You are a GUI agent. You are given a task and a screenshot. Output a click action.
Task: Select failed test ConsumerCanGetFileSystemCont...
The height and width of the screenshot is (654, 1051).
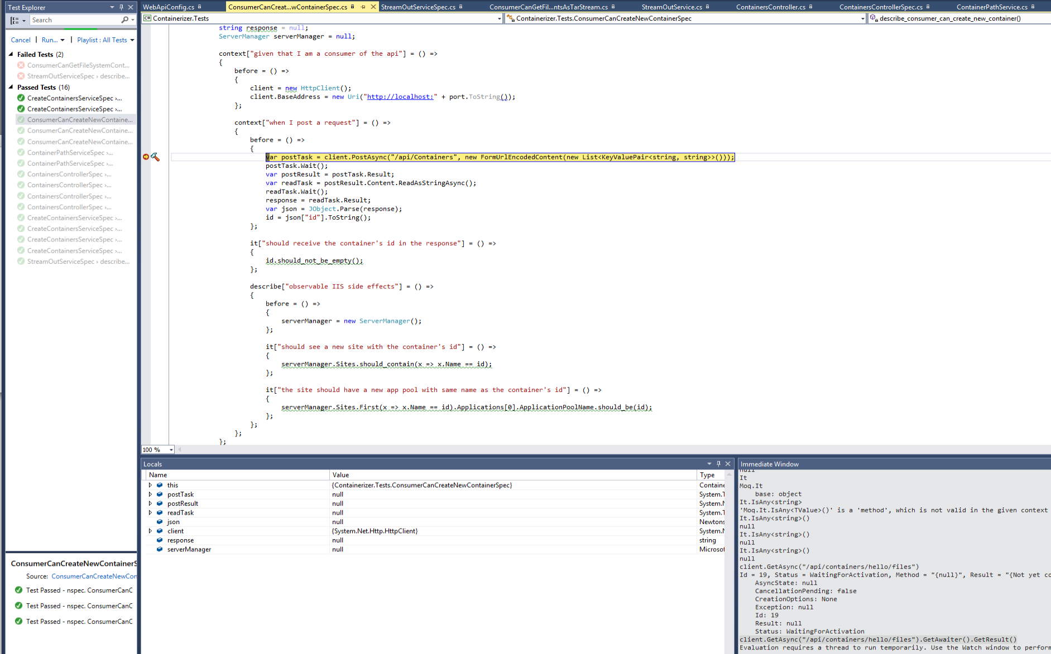pos(78,65)
